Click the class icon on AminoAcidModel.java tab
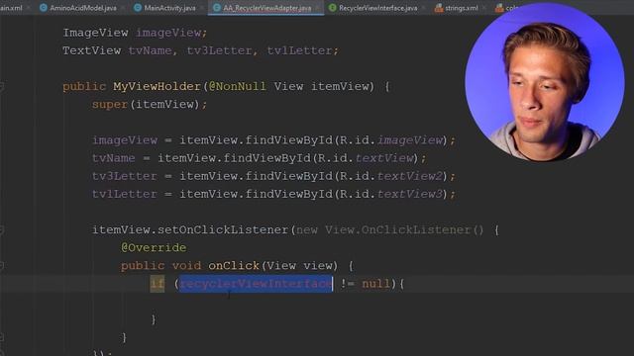 tap(44, 8)
